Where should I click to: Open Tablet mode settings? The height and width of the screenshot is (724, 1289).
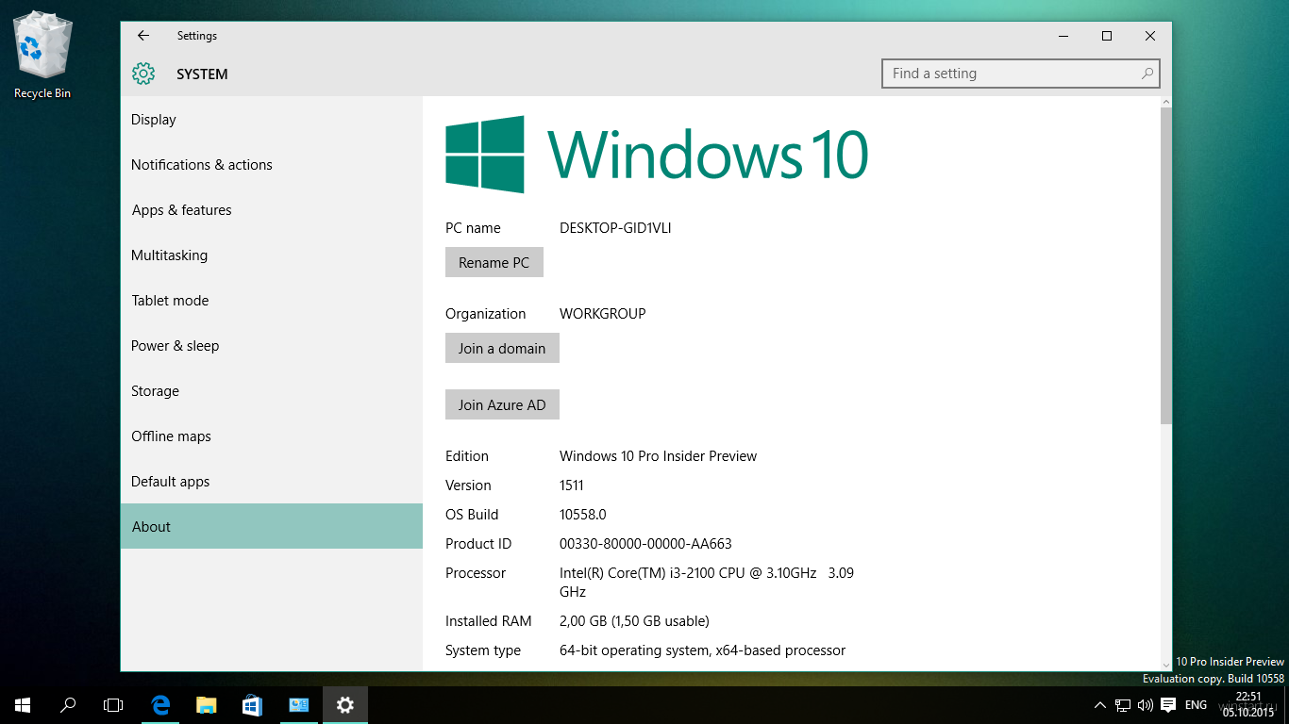(x=272, y=301)
